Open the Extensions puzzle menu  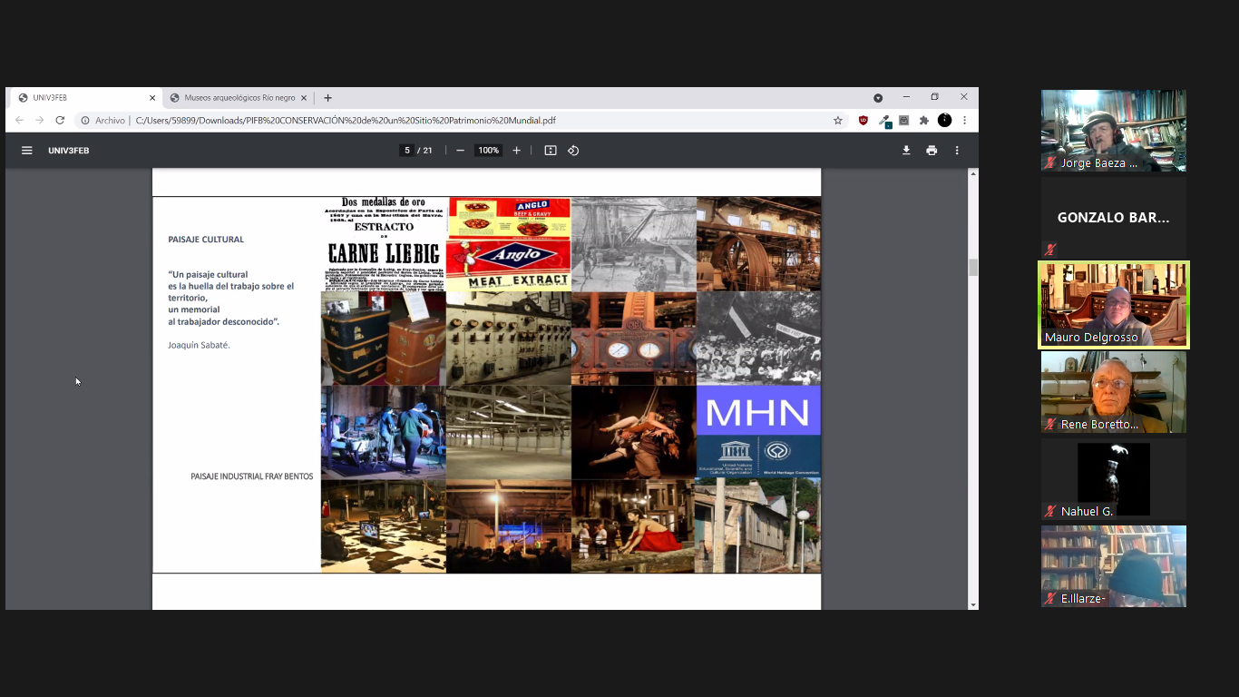pos(924,120)
